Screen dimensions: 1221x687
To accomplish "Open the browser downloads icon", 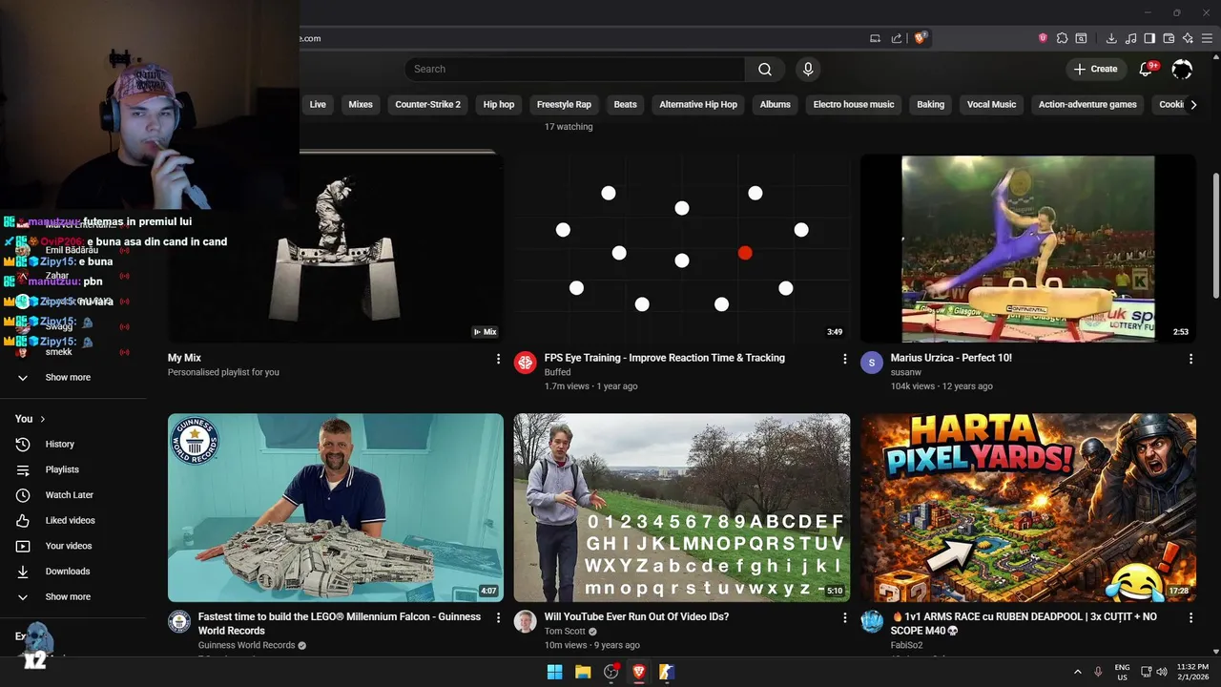I will (1111, 38).
